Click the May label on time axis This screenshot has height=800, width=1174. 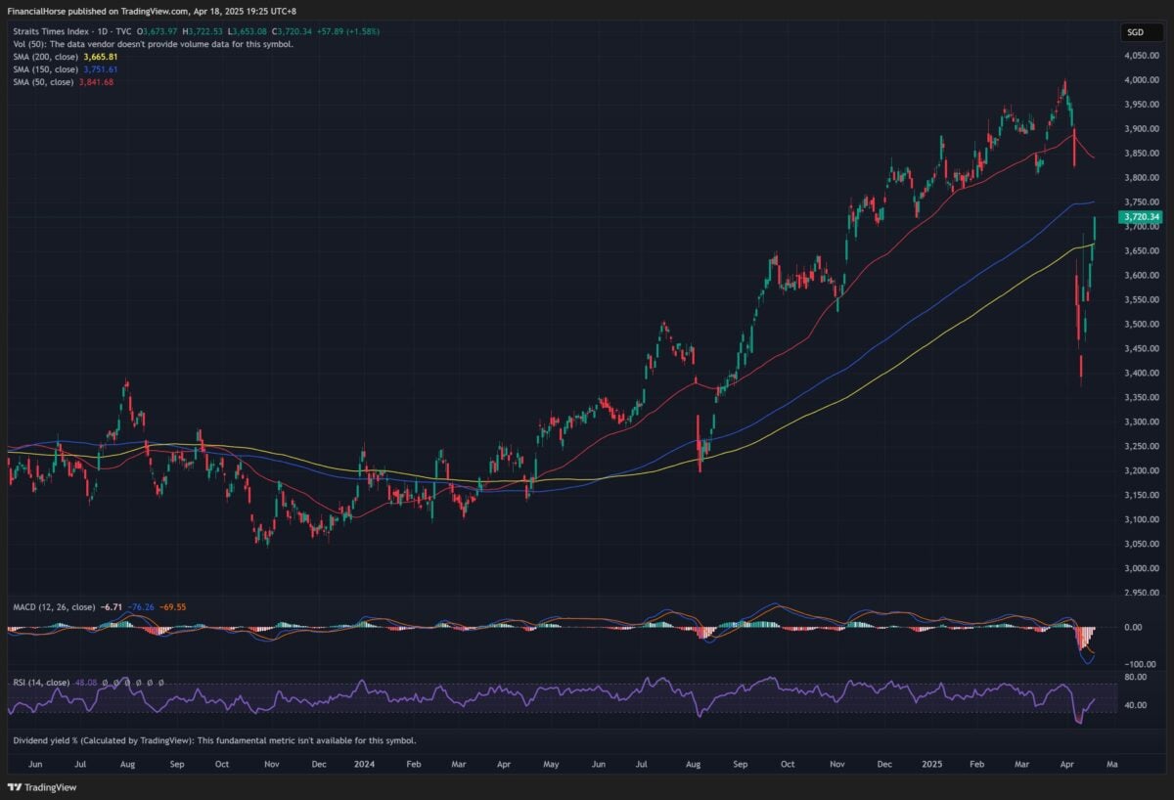pyautogui.click(x=550, y=762)
